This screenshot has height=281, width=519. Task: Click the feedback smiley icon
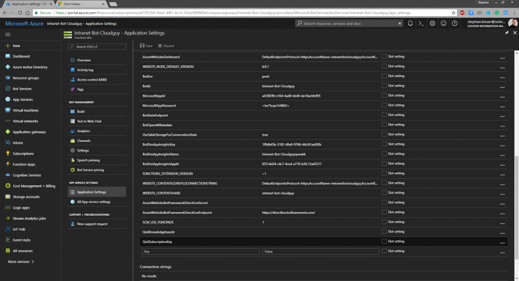(443, 23)
